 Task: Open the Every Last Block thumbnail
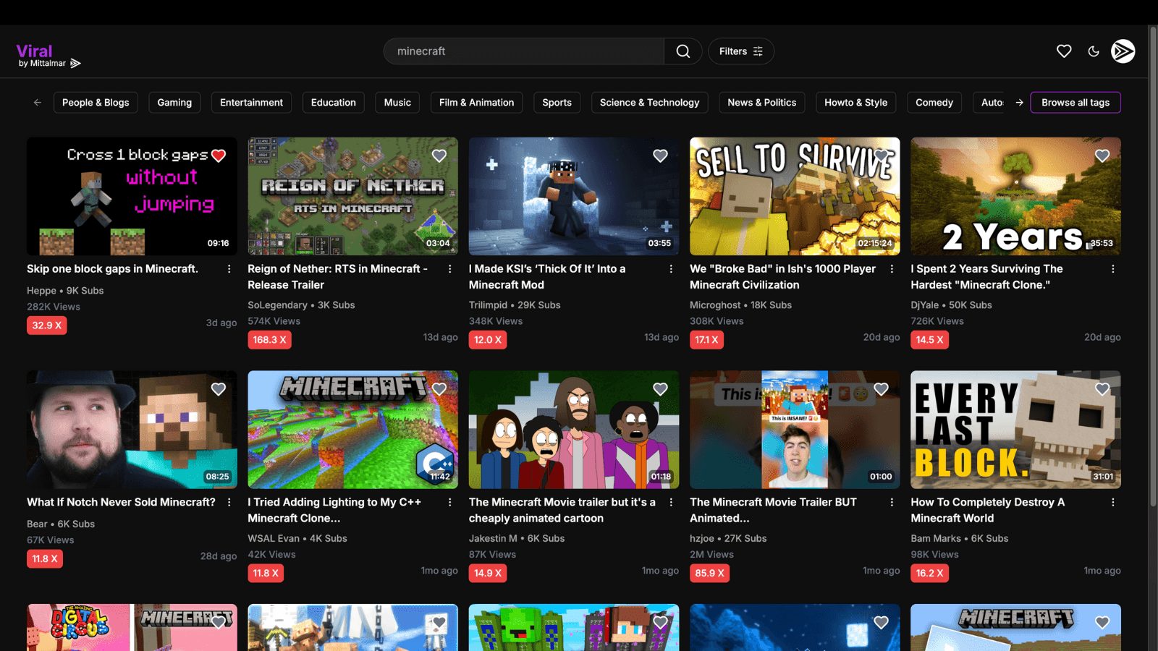point(1015,430)
